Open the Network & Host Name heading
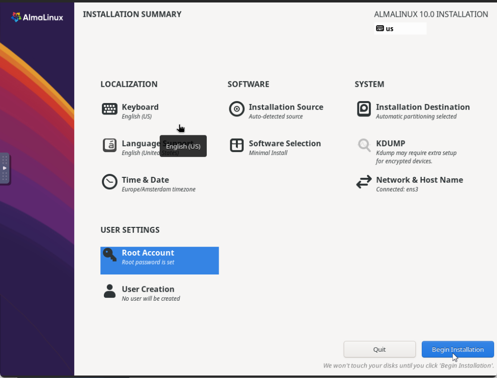 coord(419,180)
